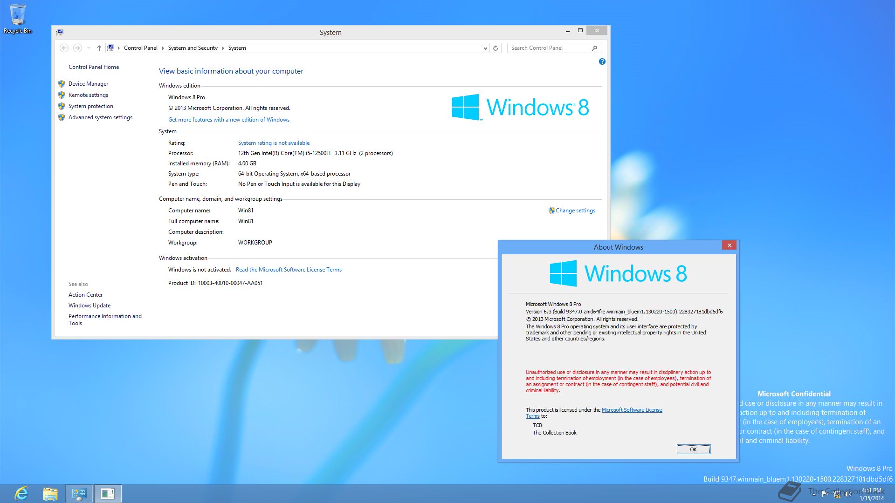
Task: Open Remote settings
Action: [88, 95]
